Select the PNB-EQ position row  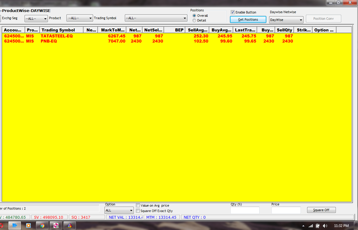tap(177, 41)
